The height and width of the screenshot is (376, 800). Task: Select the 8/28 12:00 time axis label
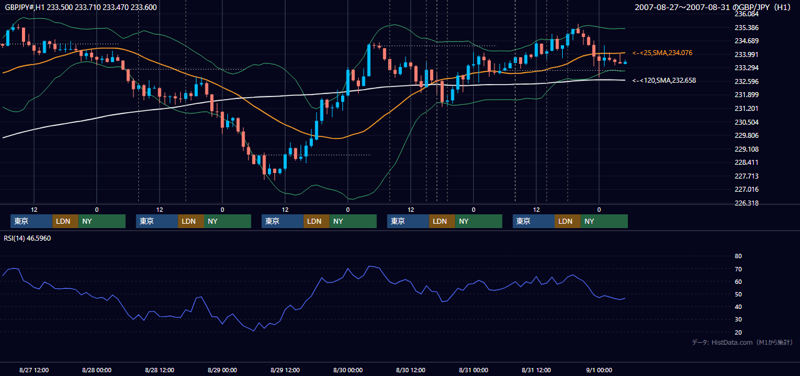159,370
